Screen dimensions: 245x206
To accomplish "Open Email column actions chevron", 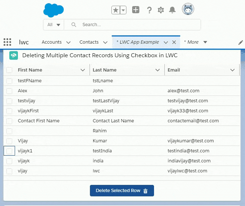I will tap(232, 70).
